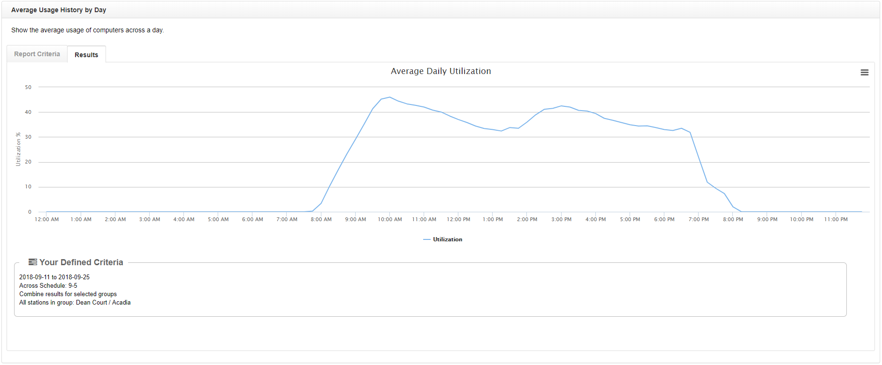
Task: Switch to the Report Criteria tab
Action: [x=37, y=54]
